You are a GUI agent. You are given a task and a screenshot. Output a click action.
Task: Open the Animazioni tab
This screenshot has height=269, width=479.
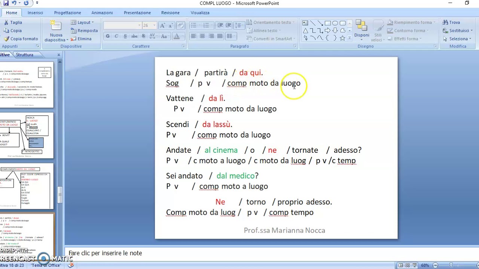click(x=102, y=13)
